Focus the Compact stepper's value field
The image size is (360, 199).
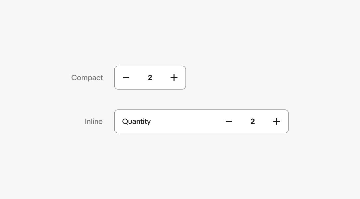pyautogui.click(x=150, y=78)
